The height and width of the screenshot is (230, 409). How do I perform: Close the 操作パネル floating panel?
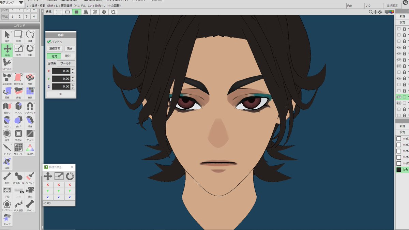[72, 167]
